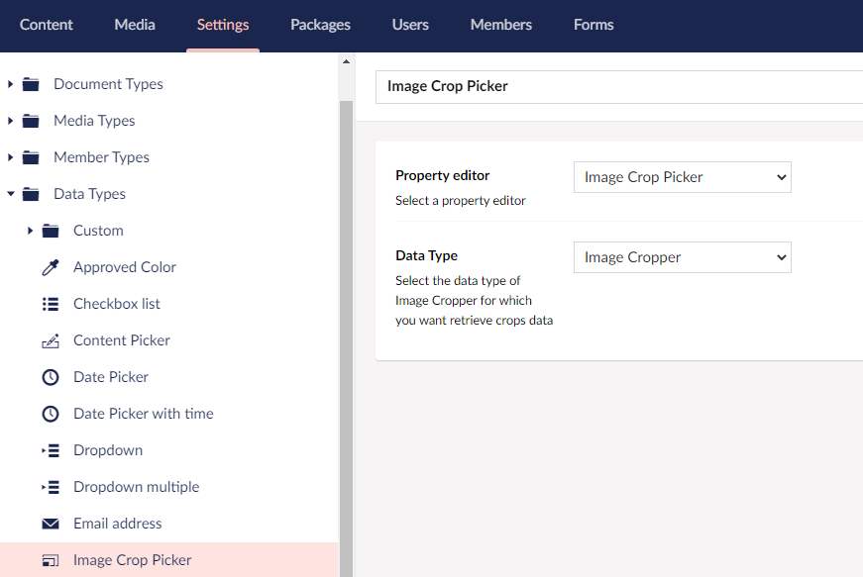Click the Image Crop Picker tree icon

point(51,560)
